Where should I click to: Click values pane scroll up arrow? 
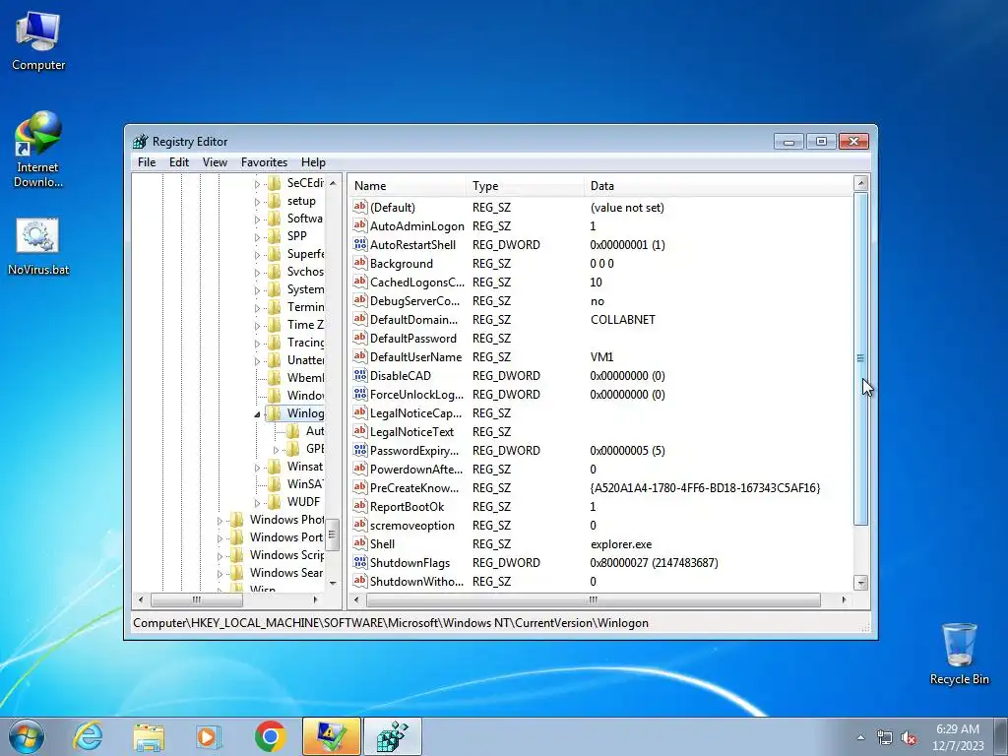coord(860,183)
